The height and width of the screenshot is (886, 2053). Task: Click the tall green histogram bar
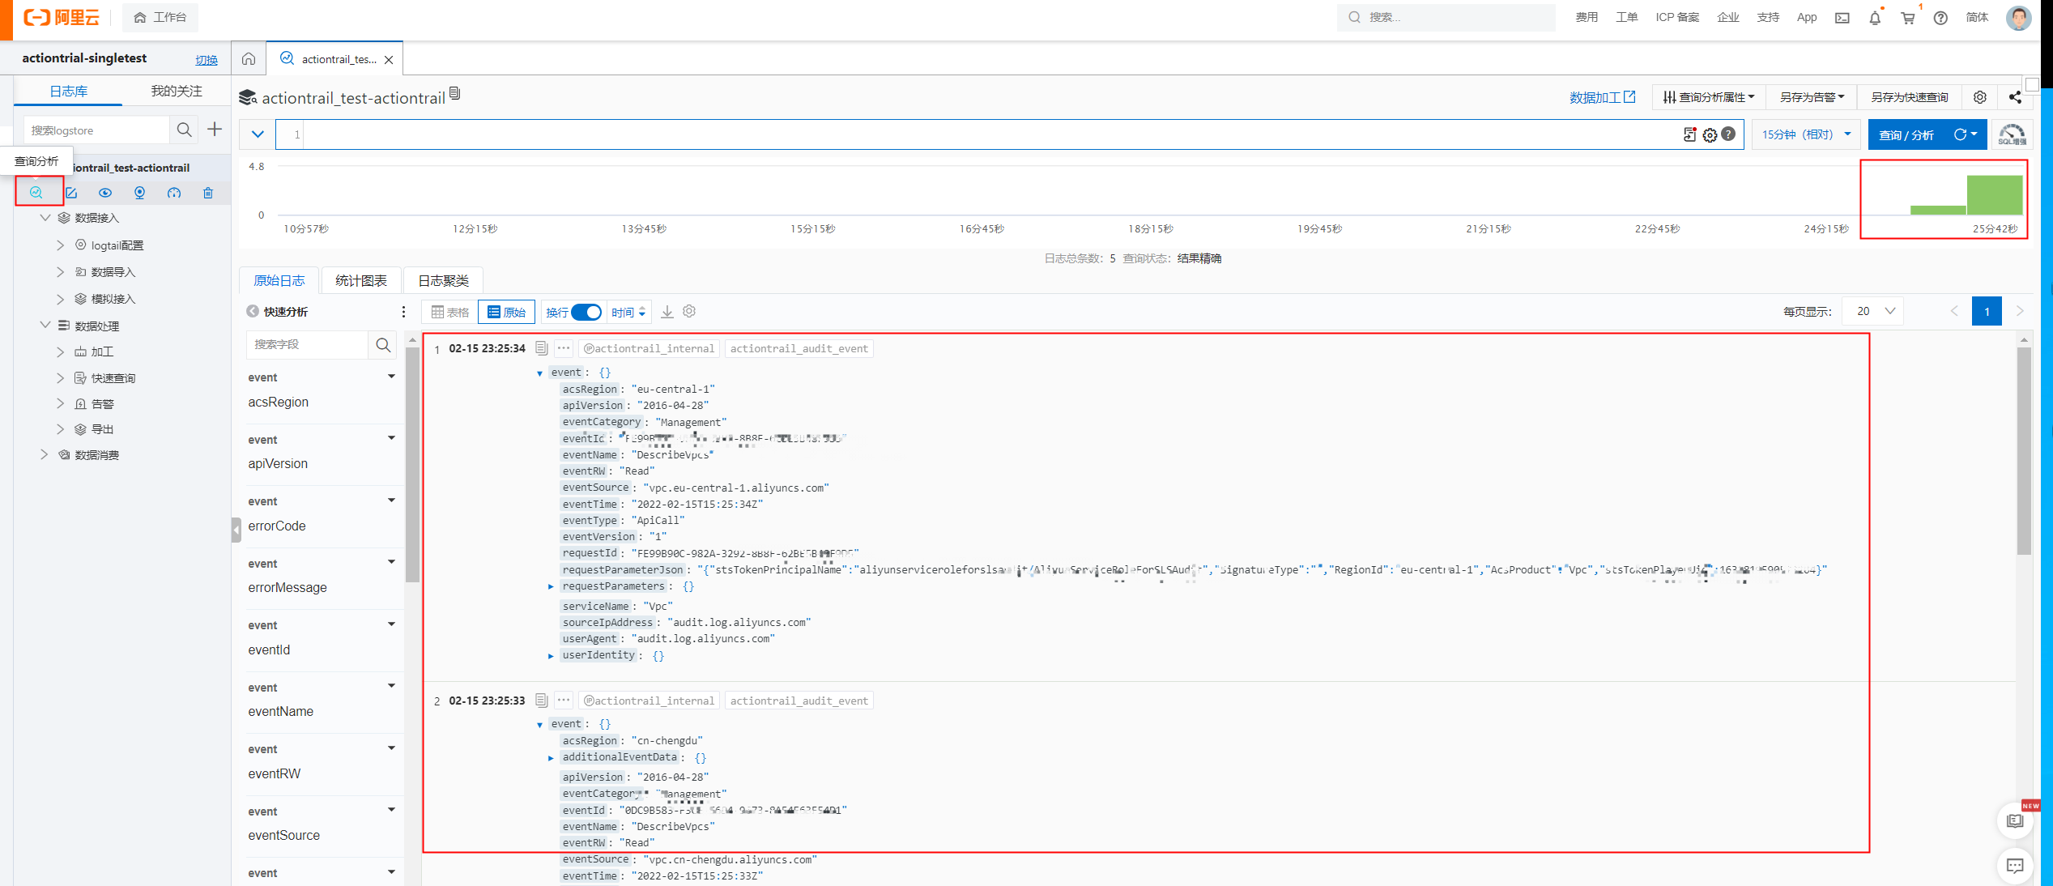tap(1995, 195)
